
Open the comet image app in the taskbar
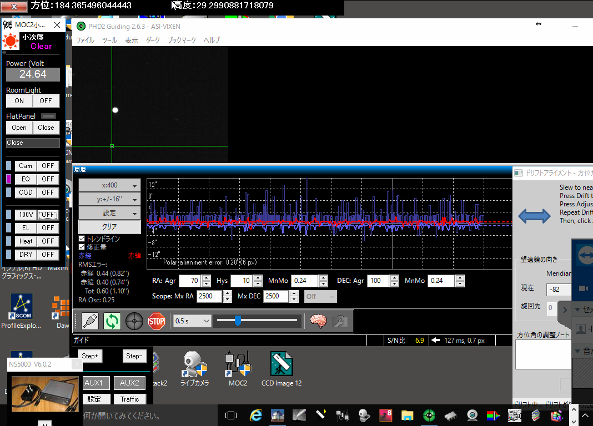(299, 415)
